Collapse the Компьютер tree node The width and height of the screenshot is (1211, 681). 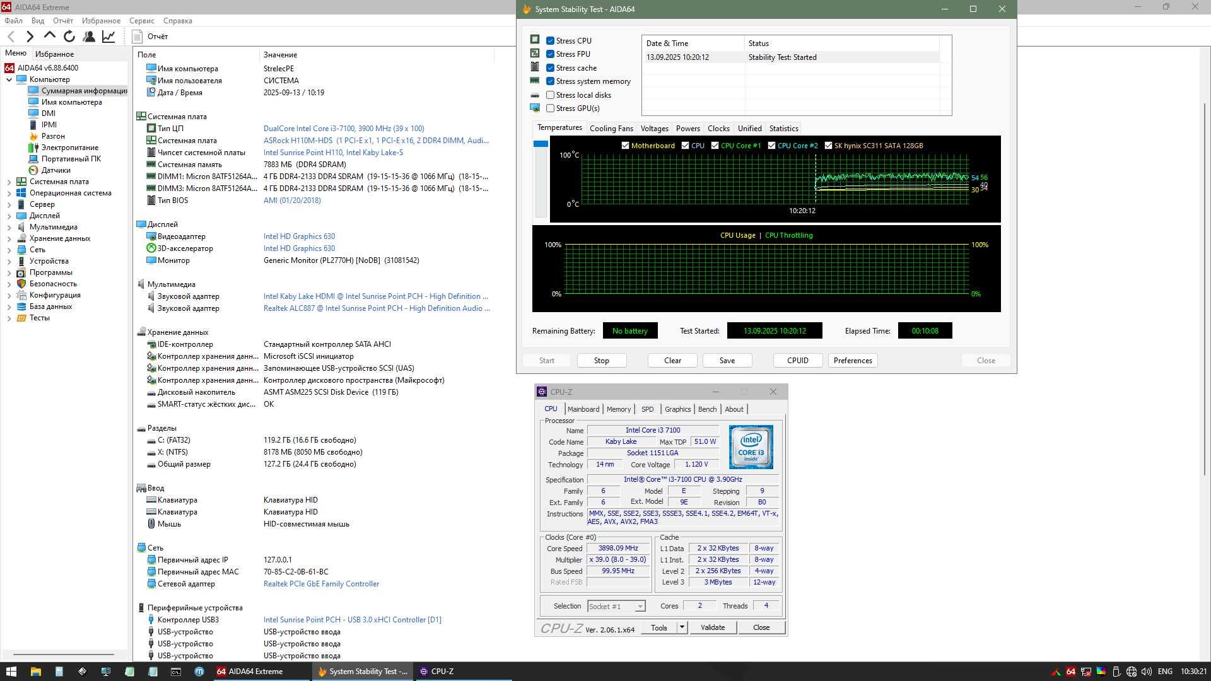point(9,79)
